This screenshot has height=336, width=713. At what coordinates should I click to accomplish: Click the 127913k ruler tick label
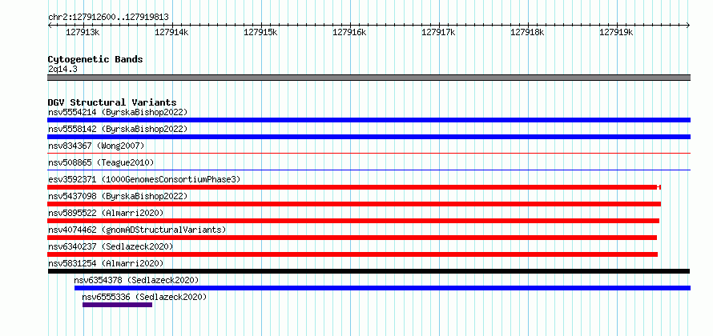pos(83,32)
